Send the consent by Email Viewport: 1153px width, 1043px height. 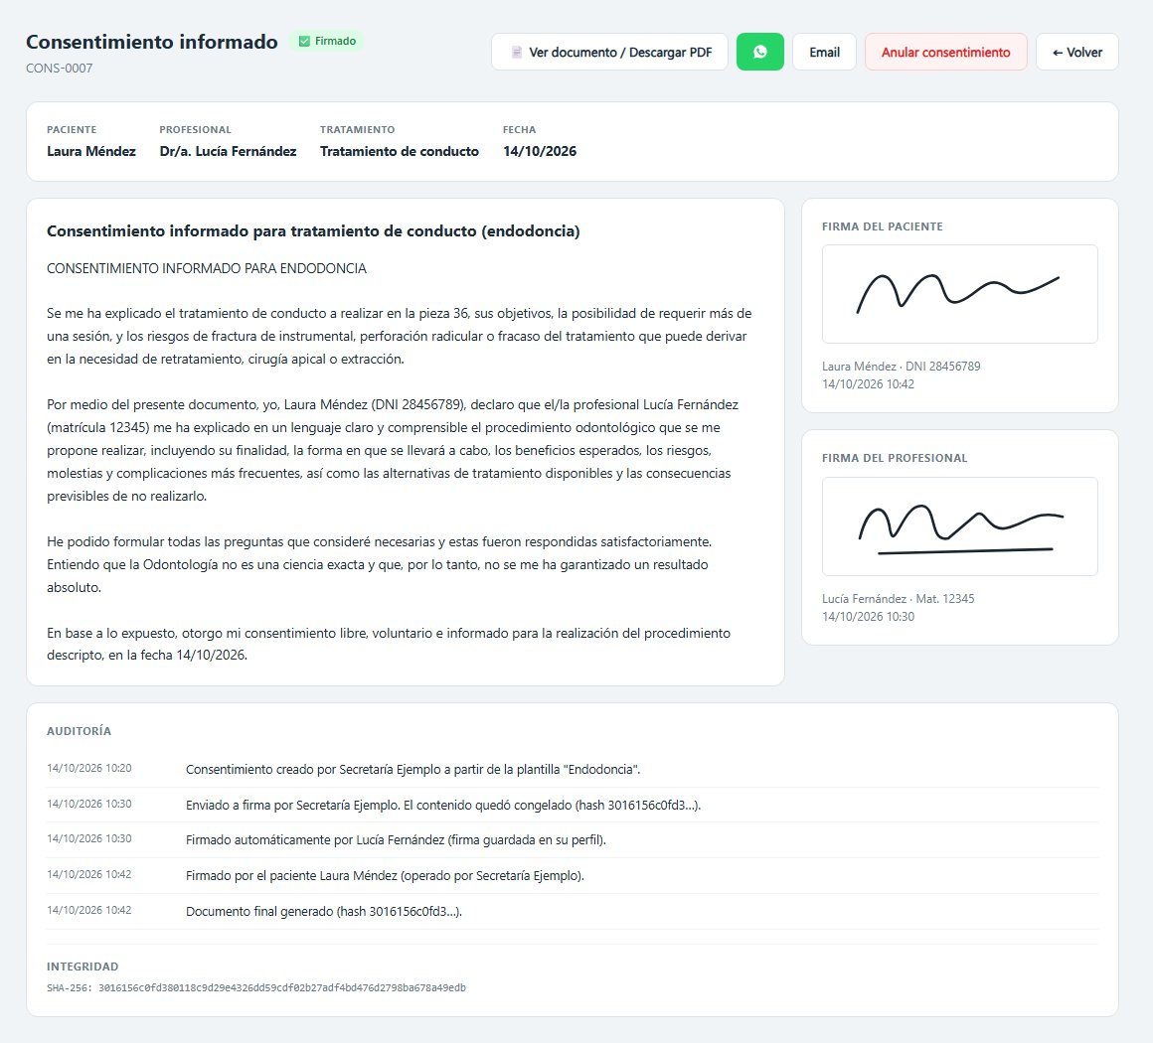pyautogui.click(x=824, y=53)
